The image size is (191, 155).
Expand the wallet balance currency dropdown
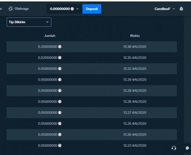click(77, 9)
